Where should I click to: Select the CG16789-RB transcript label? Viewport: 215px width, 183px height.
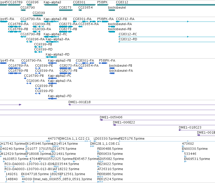(18, 29)
